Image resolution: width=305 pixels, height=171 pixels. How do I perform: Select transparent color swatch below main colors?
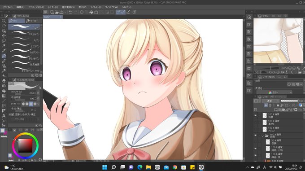[4, 137]
